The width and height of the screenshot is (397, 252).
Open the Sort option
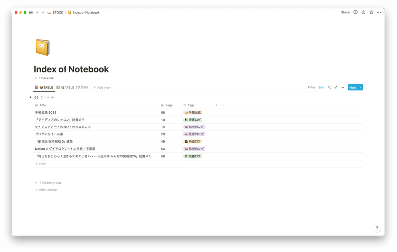pyautogui.click(x=321, y=87)
